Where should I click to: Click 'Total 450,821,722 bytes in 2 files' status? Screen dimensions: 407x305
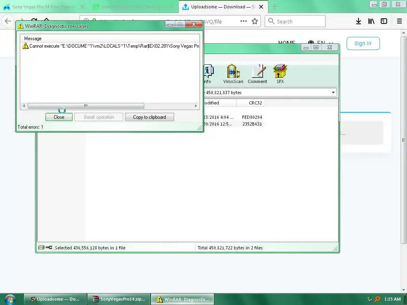pos(230,248)
